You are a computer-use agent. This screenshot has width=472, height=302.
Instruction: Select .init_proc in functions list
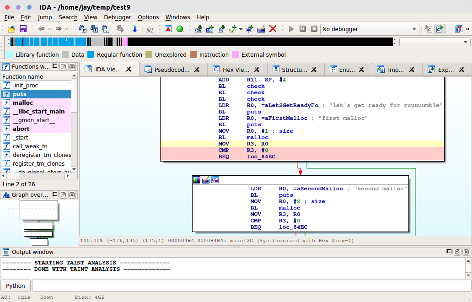36,86
